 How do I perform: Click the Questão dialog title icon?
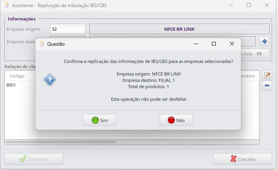click(x=42, y=44)
